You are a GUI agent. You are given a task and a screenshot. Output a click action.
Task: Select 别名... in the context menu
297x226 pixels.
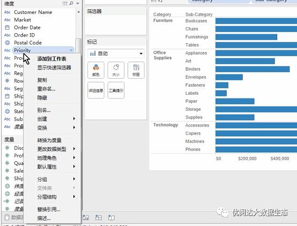click(x=44, y=110)
